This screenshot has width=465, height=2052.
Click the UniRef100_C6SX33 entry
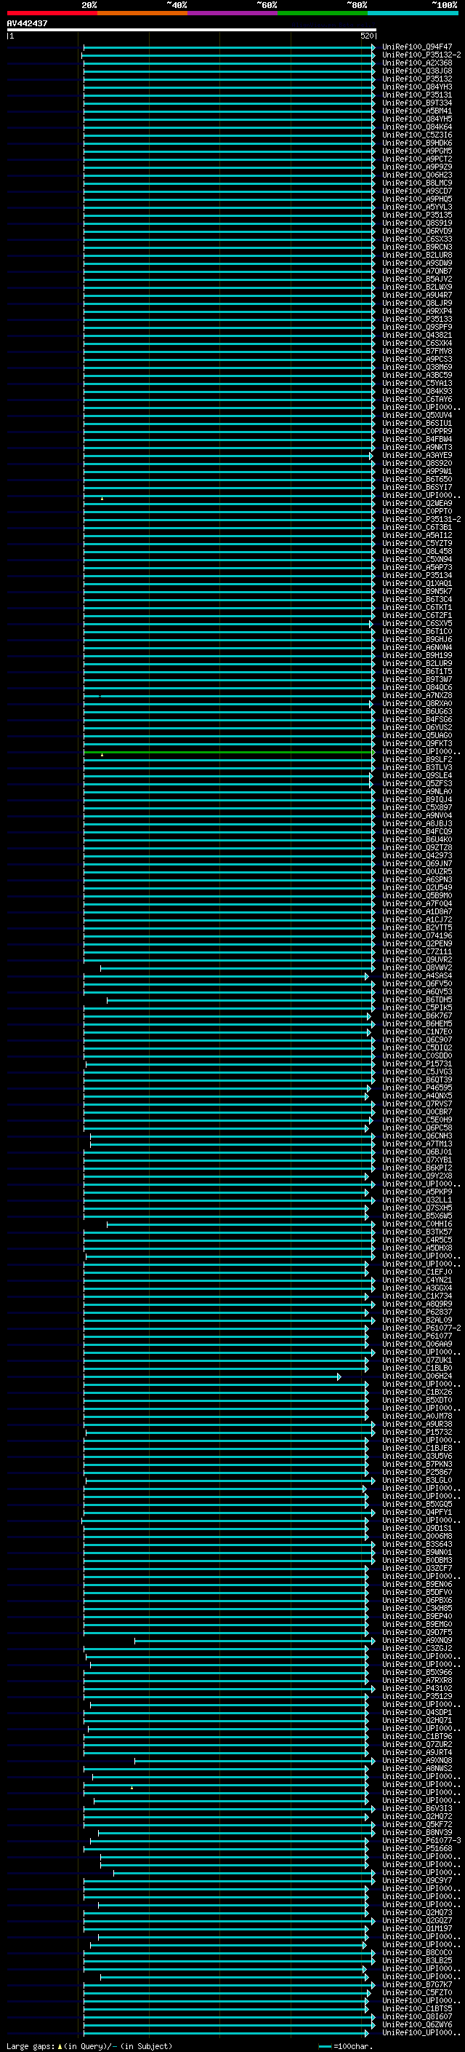[x=417, y=239]
